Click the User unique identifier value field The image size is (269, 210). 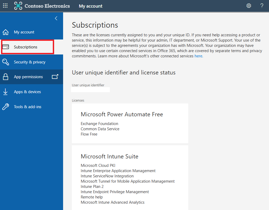[90, 90]
